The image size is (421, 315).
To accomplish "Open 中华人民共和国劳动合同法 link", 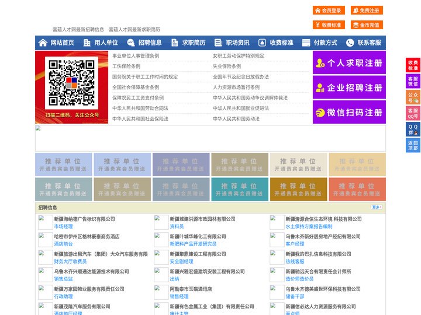I will pyautogui.click(x=140, y=108).
